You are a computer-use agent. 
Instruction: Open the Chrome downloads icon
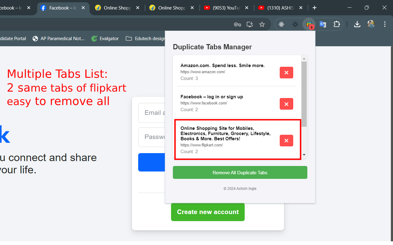(357, 24)
